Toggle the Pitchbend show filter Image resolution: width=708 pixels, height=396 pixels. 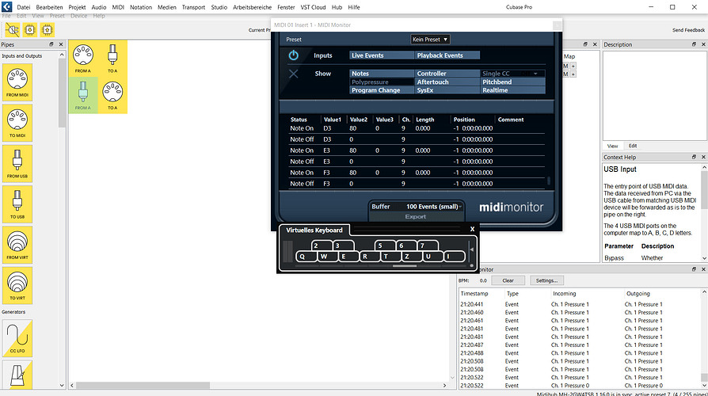point(512,82)
